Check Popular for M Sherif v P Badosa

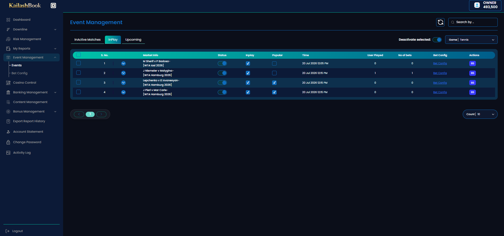(274, 63)
